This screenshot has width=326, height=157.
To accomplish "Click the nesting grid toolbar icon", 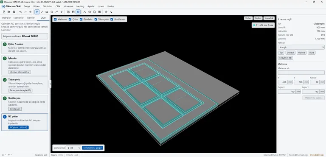I will [100, 12].
